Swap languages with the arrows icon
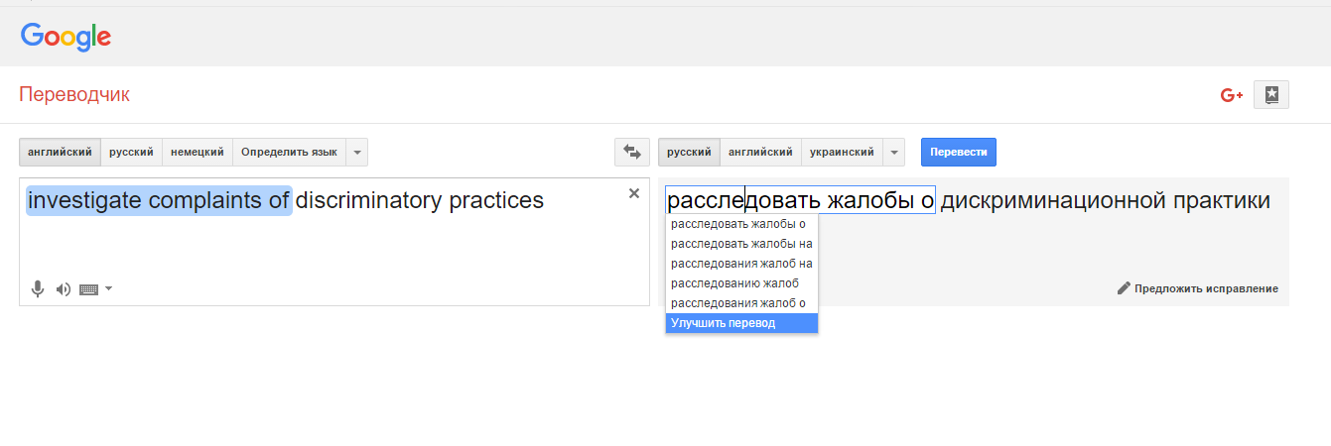This screenshot has height=446, width=1331. pyautogui.click(x=631, y=153)
